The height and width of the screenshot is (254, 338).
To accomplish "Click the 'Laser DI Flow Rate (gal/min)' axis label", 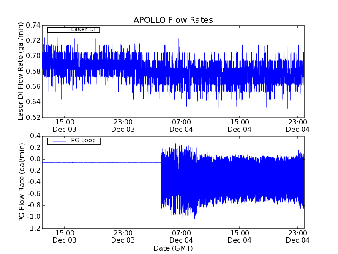I will click(x=20, y=71).
